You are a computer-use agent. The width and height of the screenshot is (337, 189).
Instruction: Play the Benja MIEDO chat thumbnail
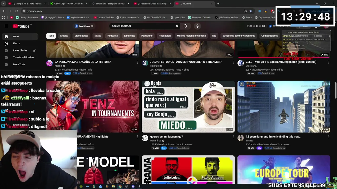(188, 106)
